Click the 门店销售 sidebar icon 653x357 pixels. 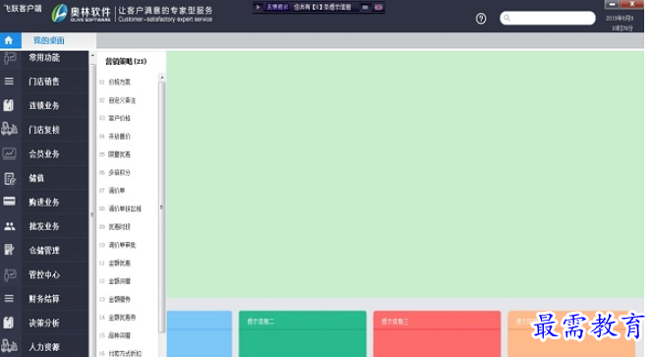click(9, 82)
